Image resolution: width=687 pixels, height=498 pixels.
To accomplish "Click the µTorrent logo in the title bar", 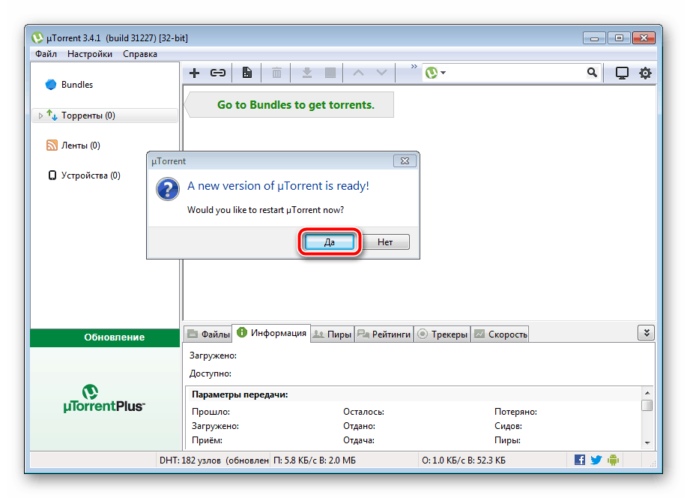I will pyautogui.click(x=37, y=37).
